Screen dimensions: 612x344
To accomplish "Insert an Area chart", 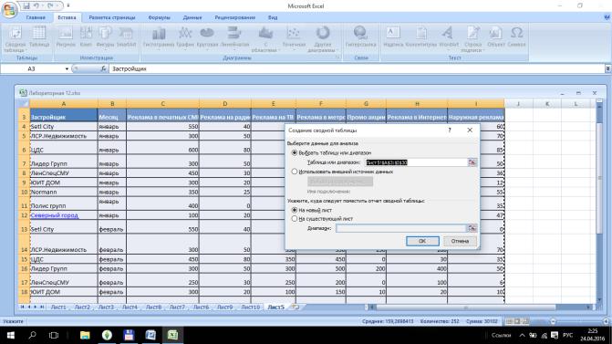I will click(265, 39).
